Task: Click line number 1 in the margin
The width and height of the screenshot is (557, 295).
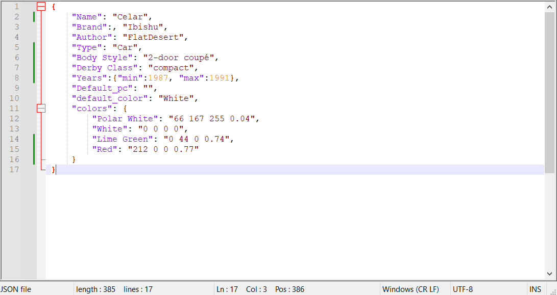Action: pyautogui.click(x=17, y=7)
